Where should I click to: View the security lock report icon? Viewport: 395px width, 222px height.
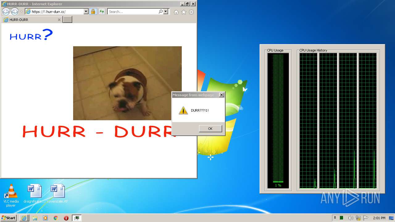click(93, 11)
